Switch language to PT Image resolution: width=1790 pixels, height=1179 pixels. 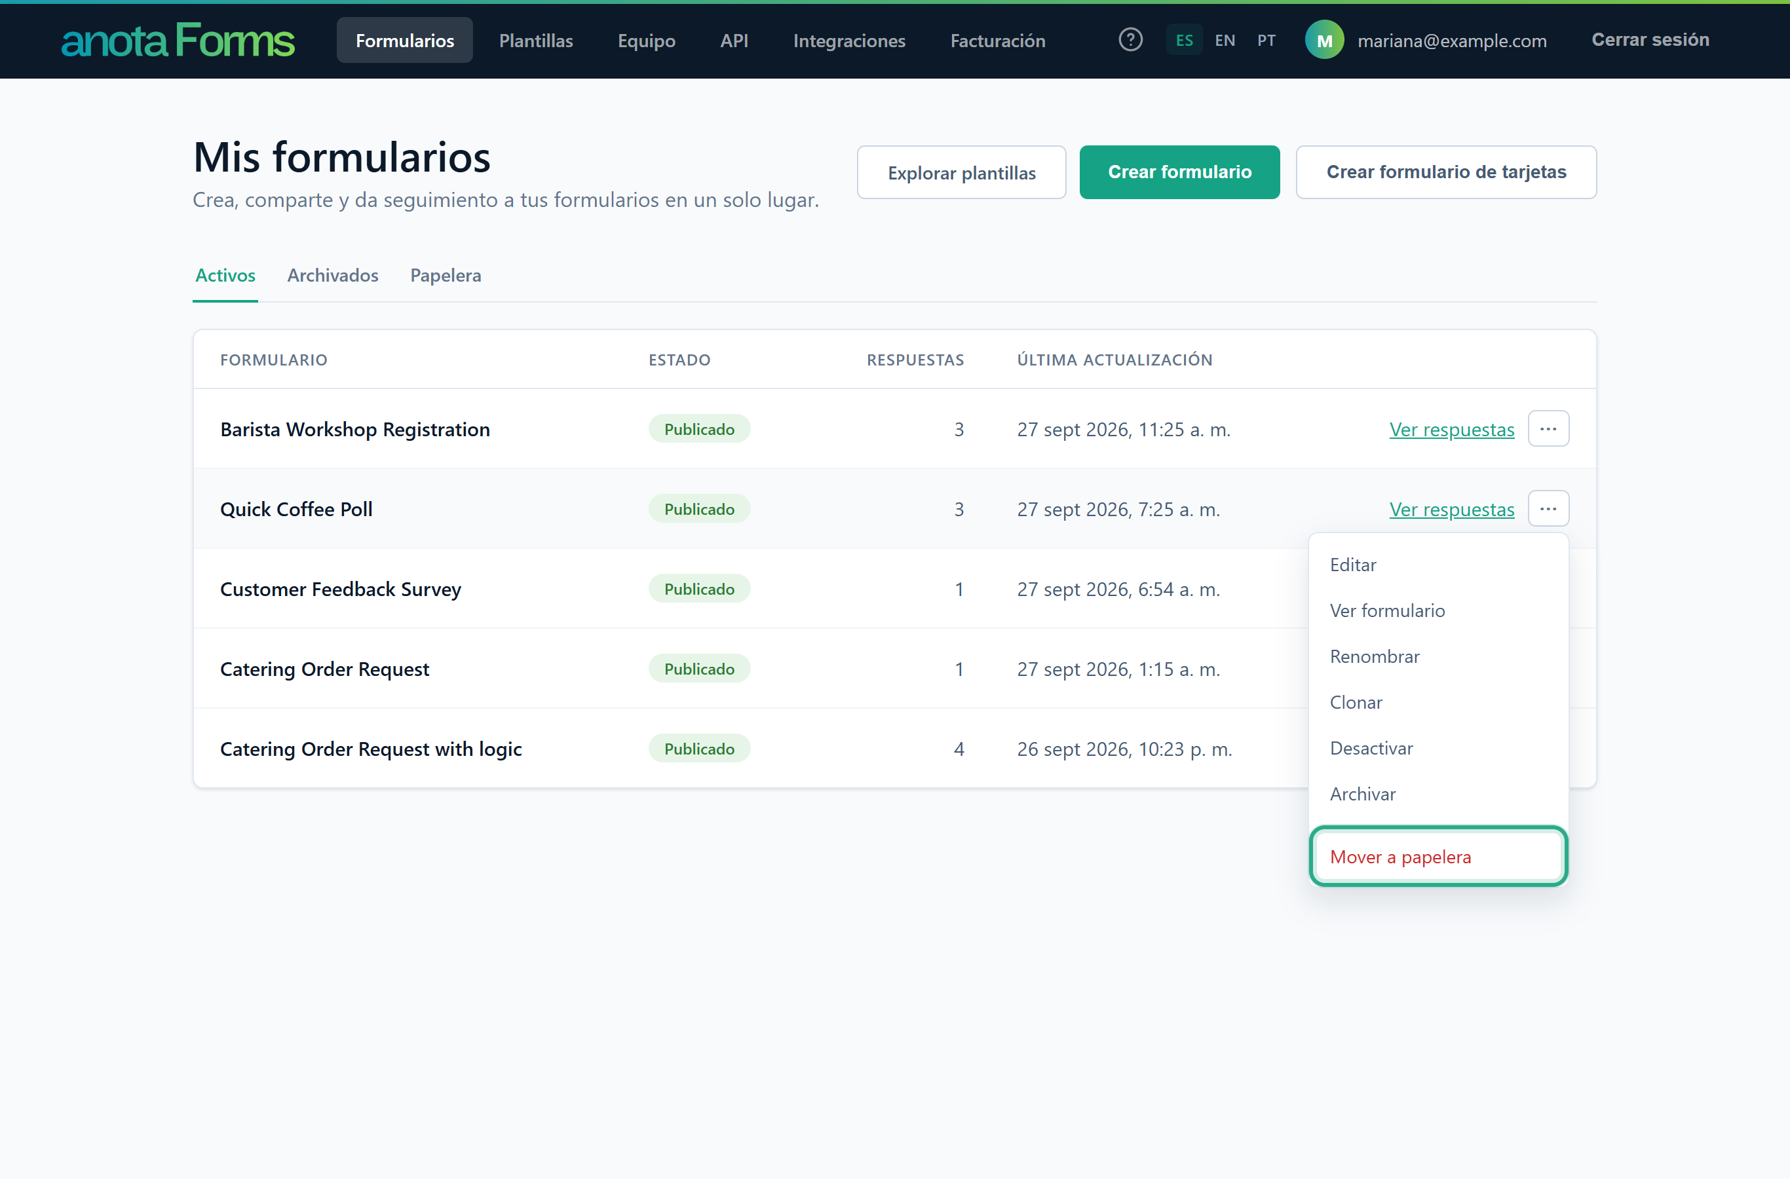tap(1266, 41)
